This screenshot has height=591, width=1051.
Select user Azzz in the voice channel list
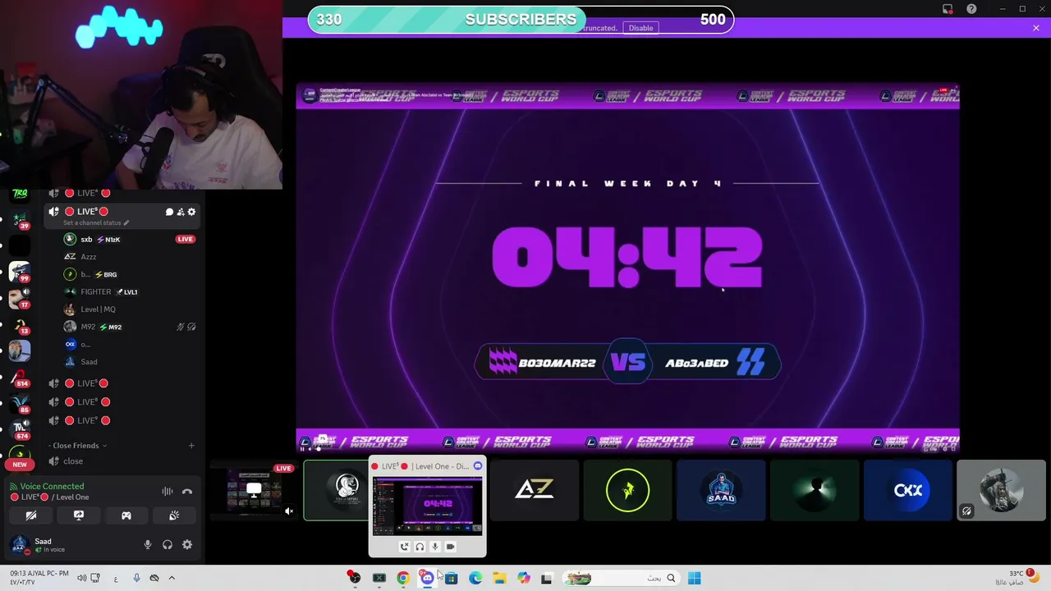[x=130, y=257]
